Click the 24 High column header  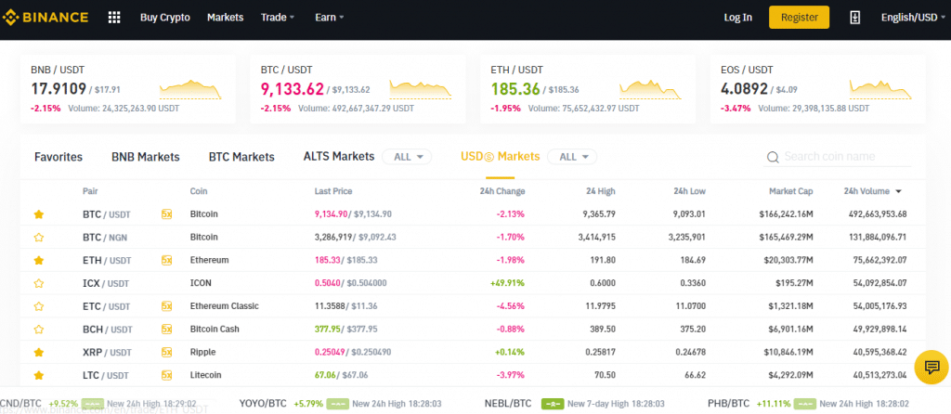[x=601, y=191]
